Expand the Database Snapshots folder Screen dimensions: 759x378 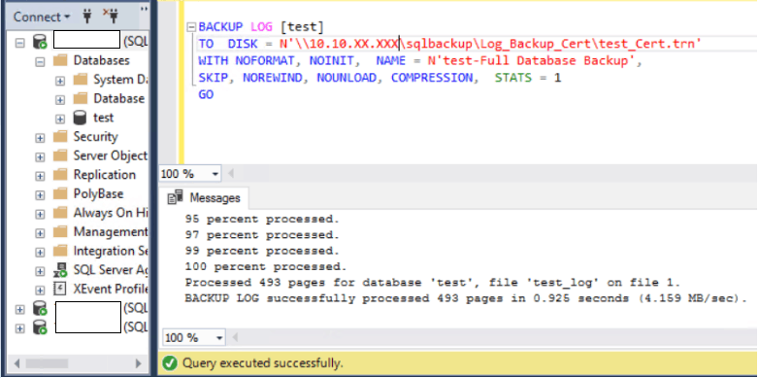pyautogui.click(x=60, y=100)
